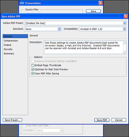Image resolution: width=129 pixels, height=137 pixels.
Task: Click Save in the PDF Presentation window
Action: pos(94,11)
